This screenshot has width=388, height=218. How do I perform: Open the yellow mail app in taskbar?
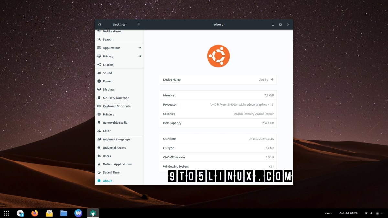pos(49,213)
